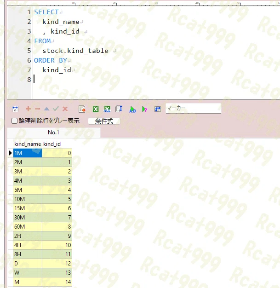
Task: Click the export result document icon
Action: [x=82, y=109]
